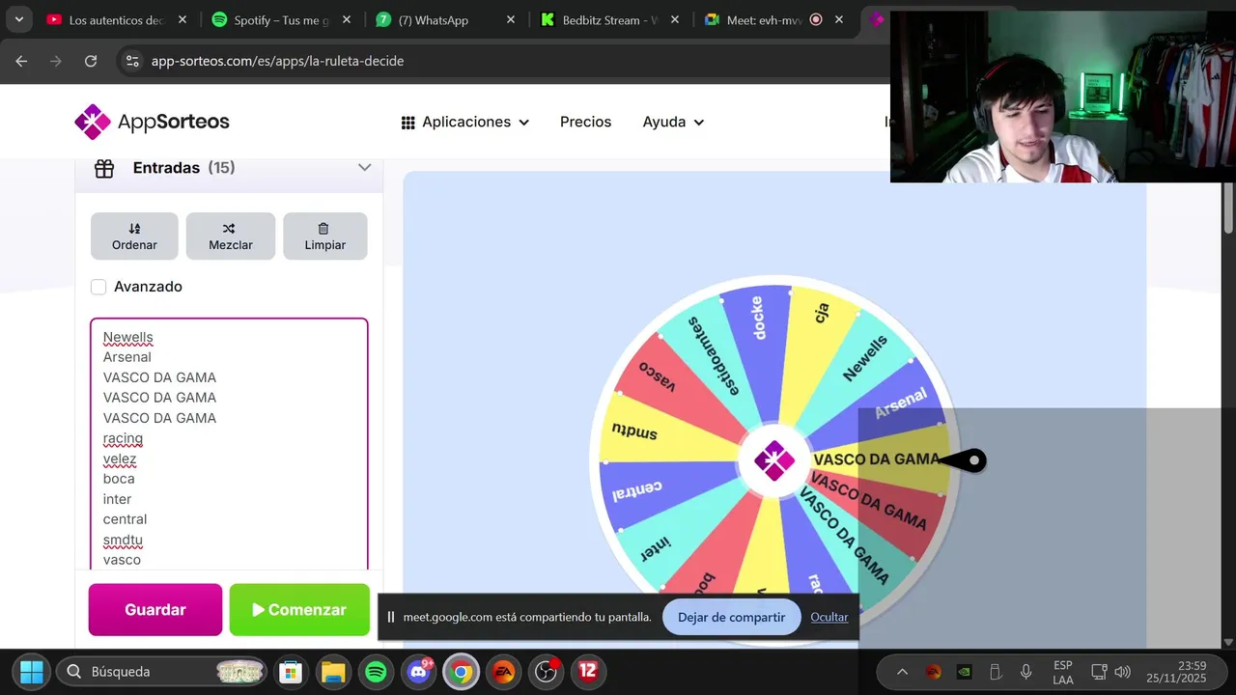
Task: Click the Mezclar button
Action: [230, 236]
